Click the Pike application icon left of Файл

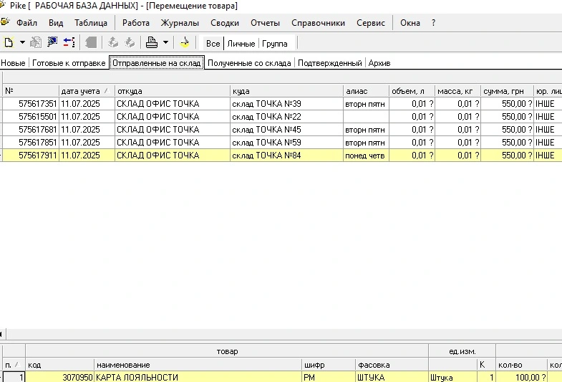coord(5,22)
